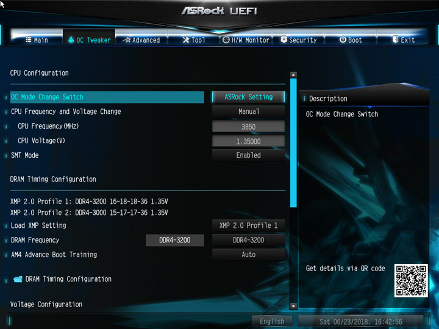Image resolution: width=439 pixels, height=329 pixels.
Task: Switch to the Security tab
Action: coord(298,40)
